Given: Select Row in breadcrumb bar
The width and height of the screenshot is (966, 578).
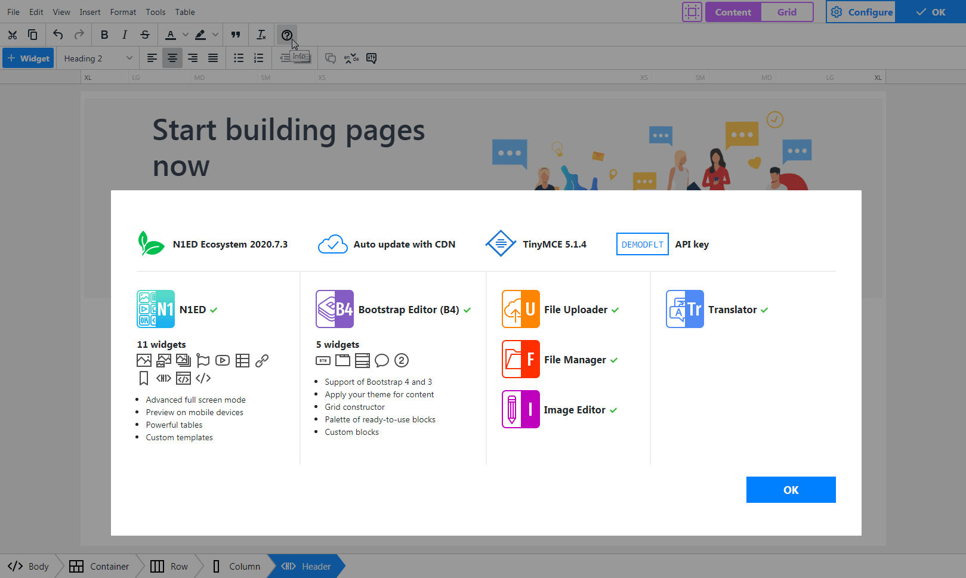Looking at the screenshot, I should pyautogui.click(x=169, y=567).
